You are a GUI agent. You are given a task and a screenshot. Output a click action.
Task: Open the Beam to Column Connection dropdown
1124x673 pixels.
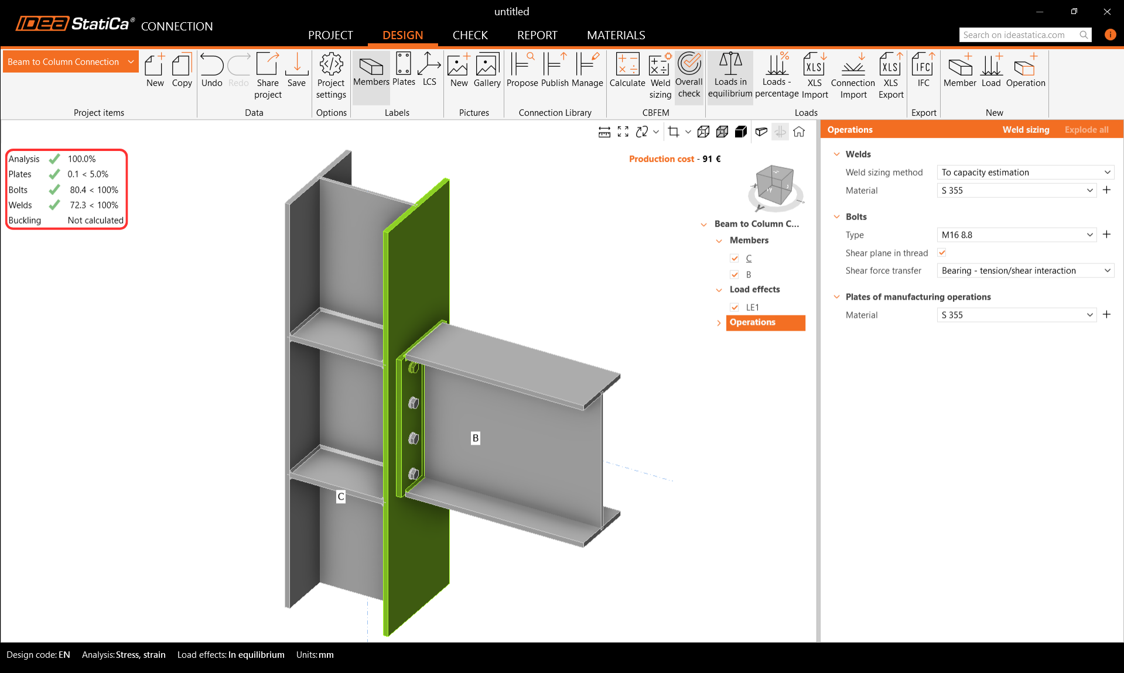(x=71, y=62)
